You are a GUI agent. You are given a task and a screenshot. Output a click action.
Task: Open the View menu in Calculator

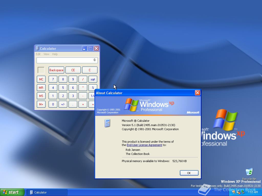46,54
